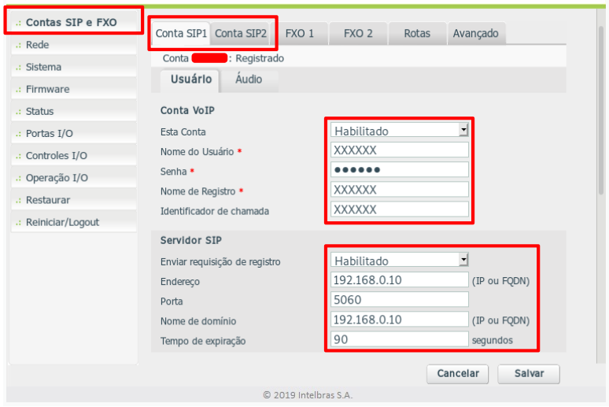Expand the Enviar requisição de registro dropdown
The image size is (609, 407).
click(x=400, y=260)
